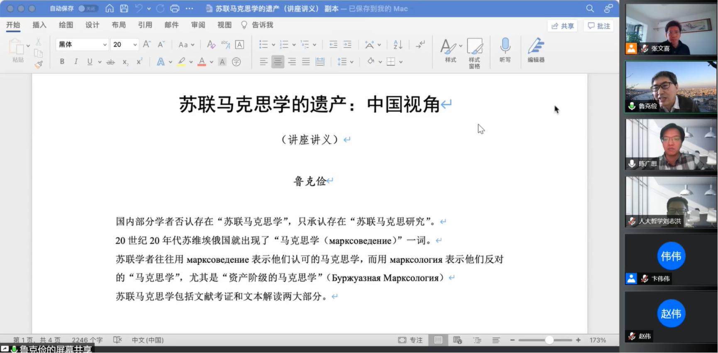Click the Sort (A-Z) icon
This screenshot has height=353, width=718.
tap(398, 45)
